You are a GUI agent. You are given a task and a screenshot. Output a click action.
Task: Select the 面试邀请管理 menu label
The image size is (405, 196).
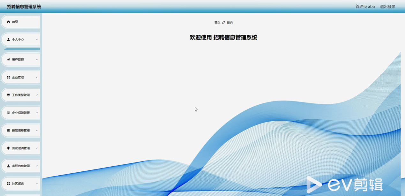(21, 148)
